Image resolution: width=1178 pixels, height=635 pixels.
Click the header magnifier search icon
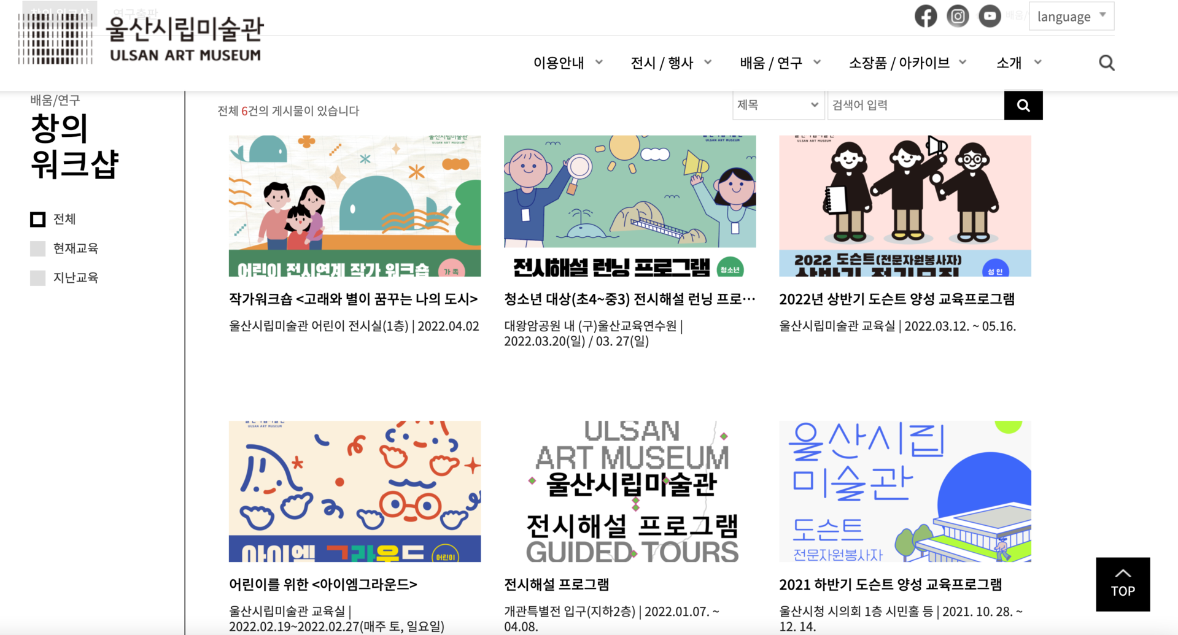tap(1107, 63)
